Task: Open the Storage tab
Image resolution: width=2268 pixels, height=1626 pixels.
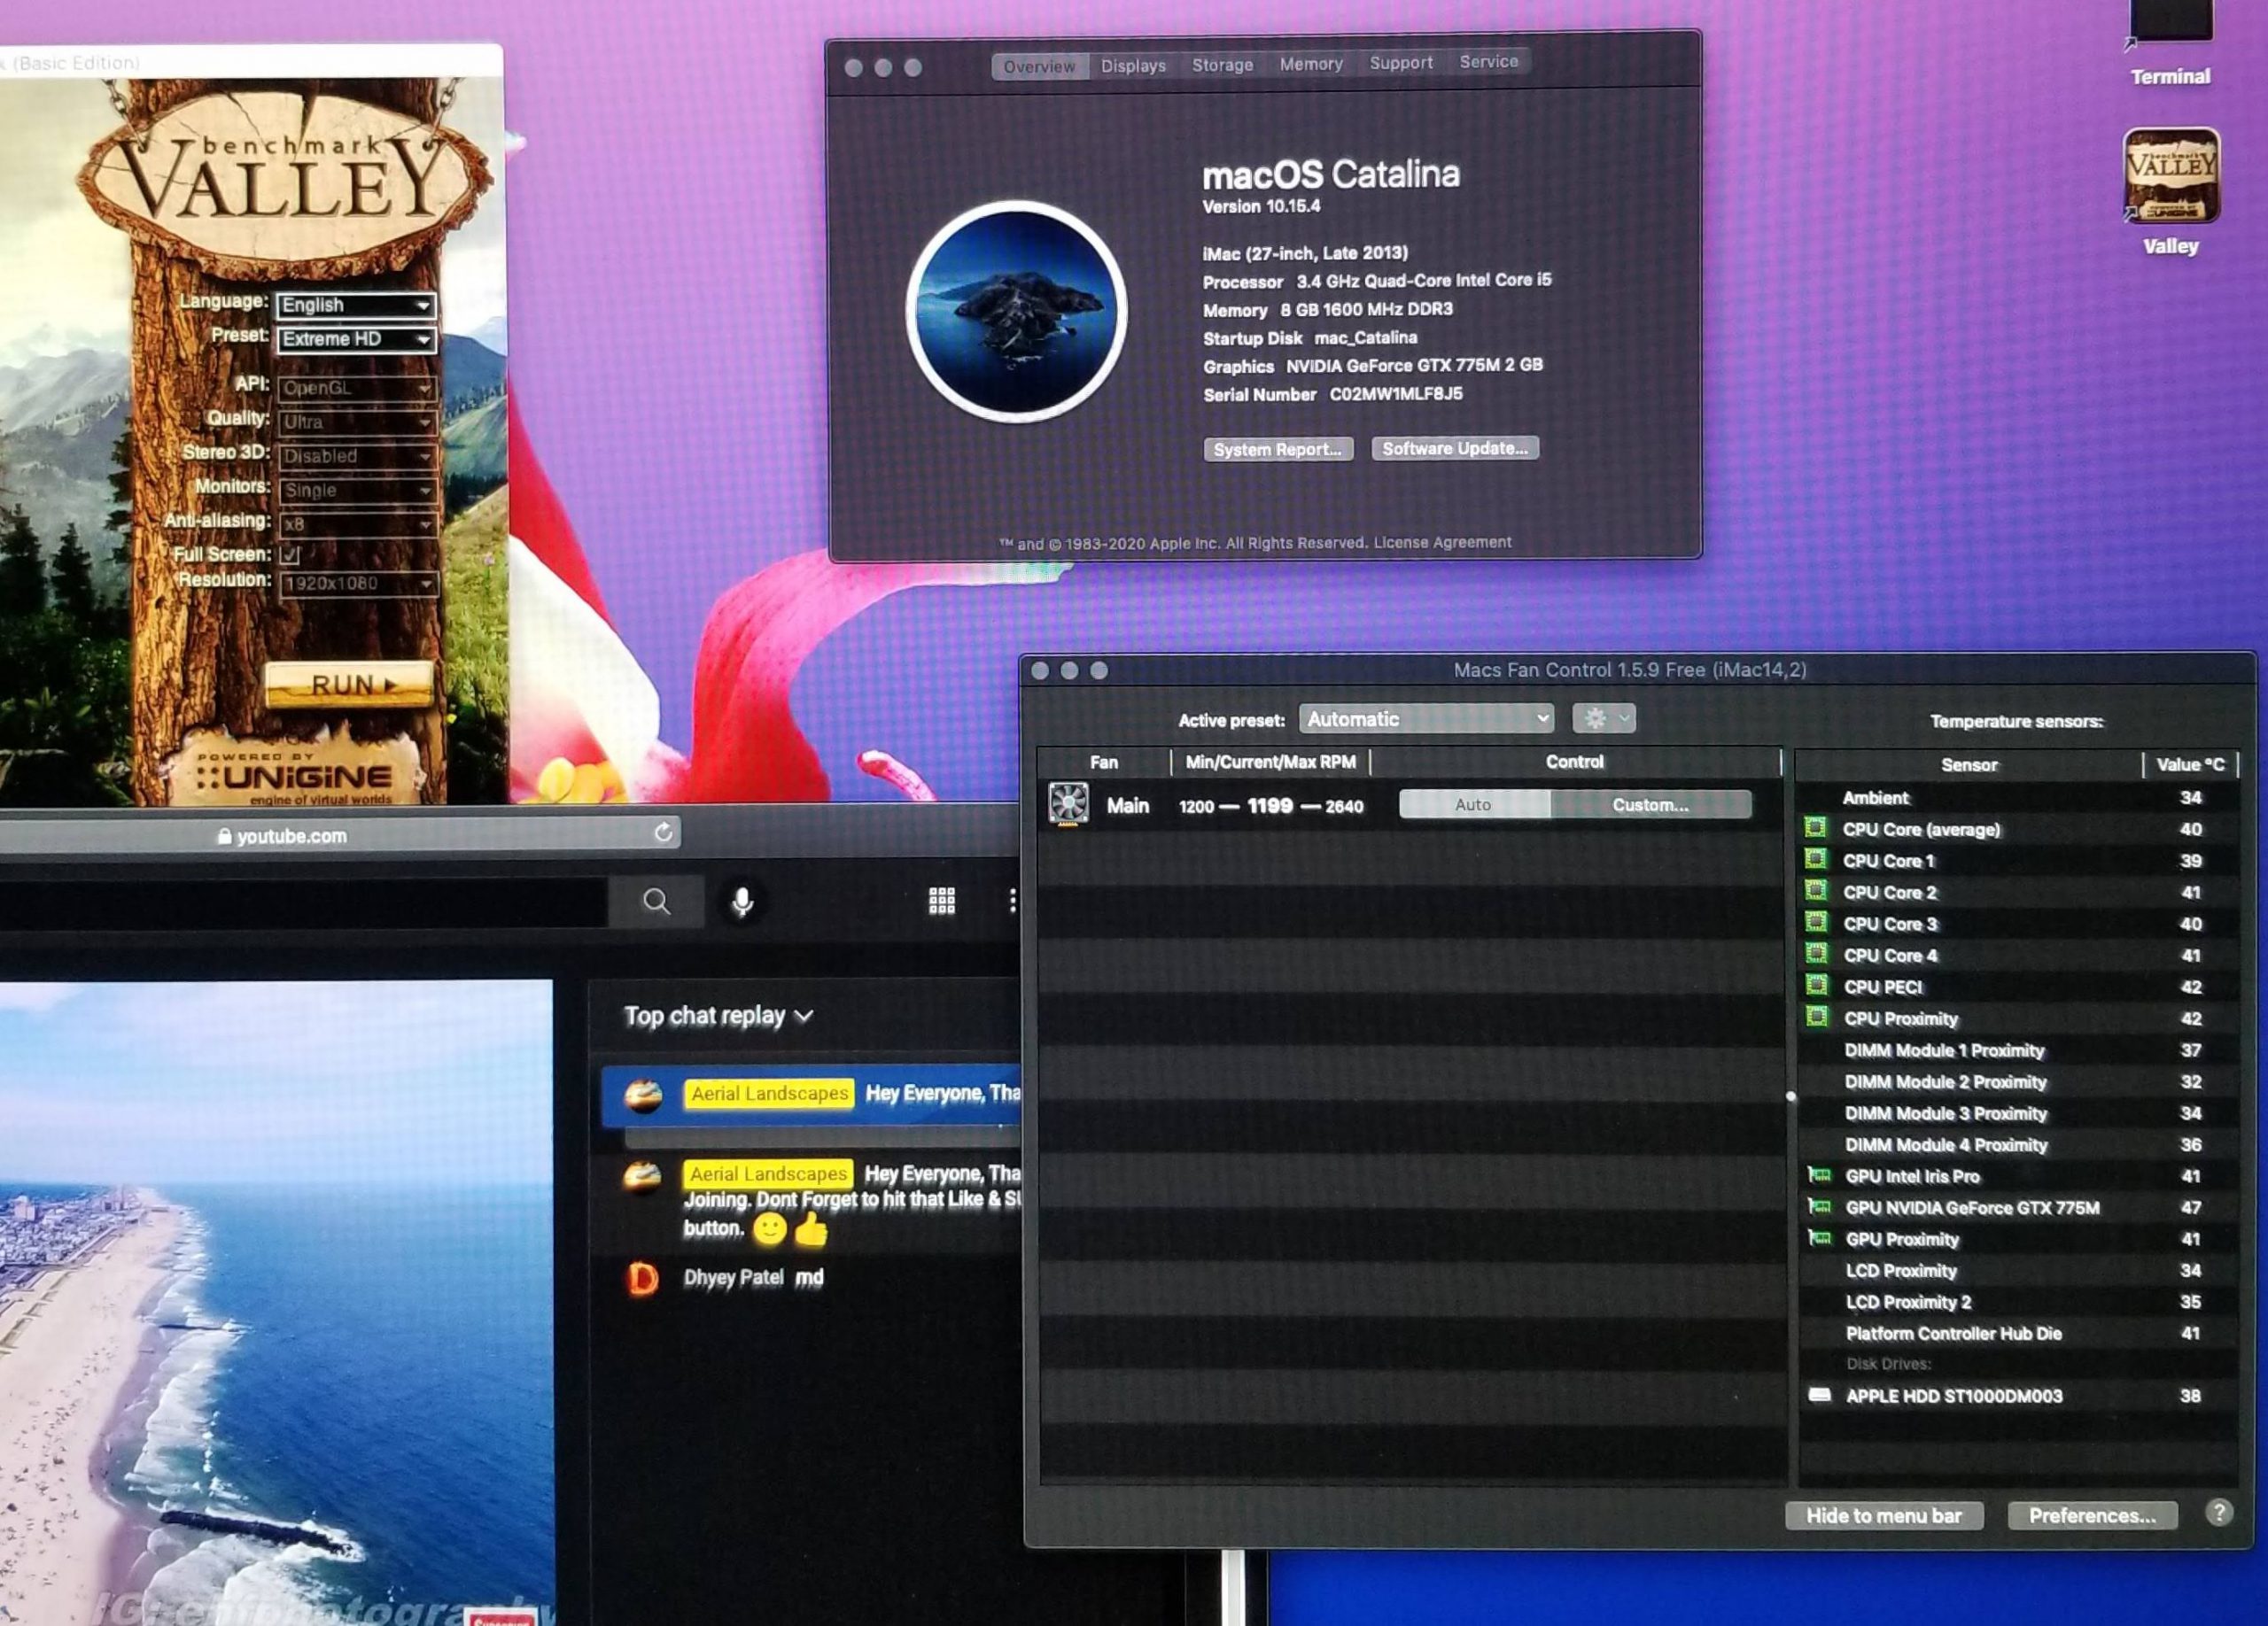Action: [1222, 65]
